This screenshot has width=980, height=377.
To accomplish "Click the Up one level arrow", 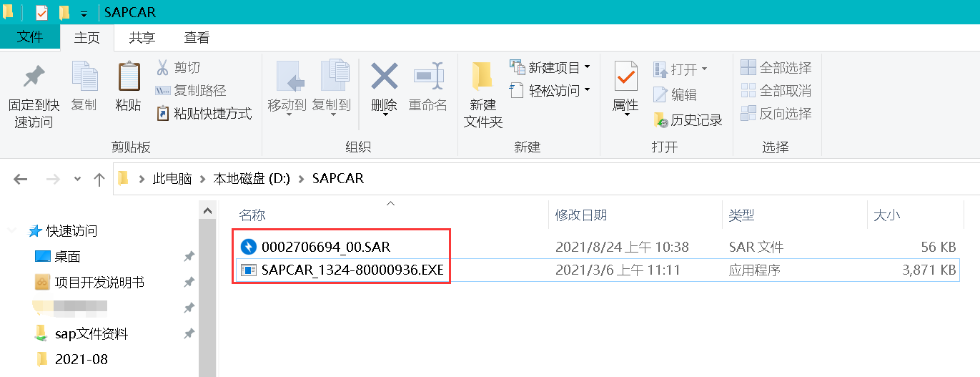I will coord(99,179).
